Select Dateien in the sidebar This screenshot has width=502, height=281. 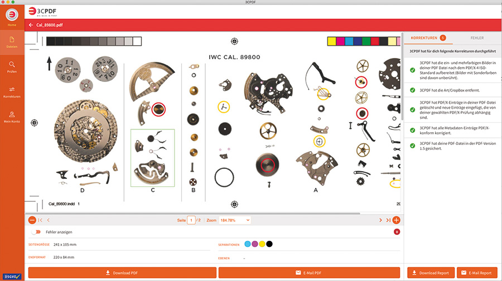click(12, 42)
